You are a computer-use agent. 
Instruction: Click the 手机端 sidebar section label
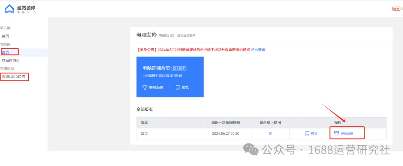pyautogui.click(x=5, y=28)
